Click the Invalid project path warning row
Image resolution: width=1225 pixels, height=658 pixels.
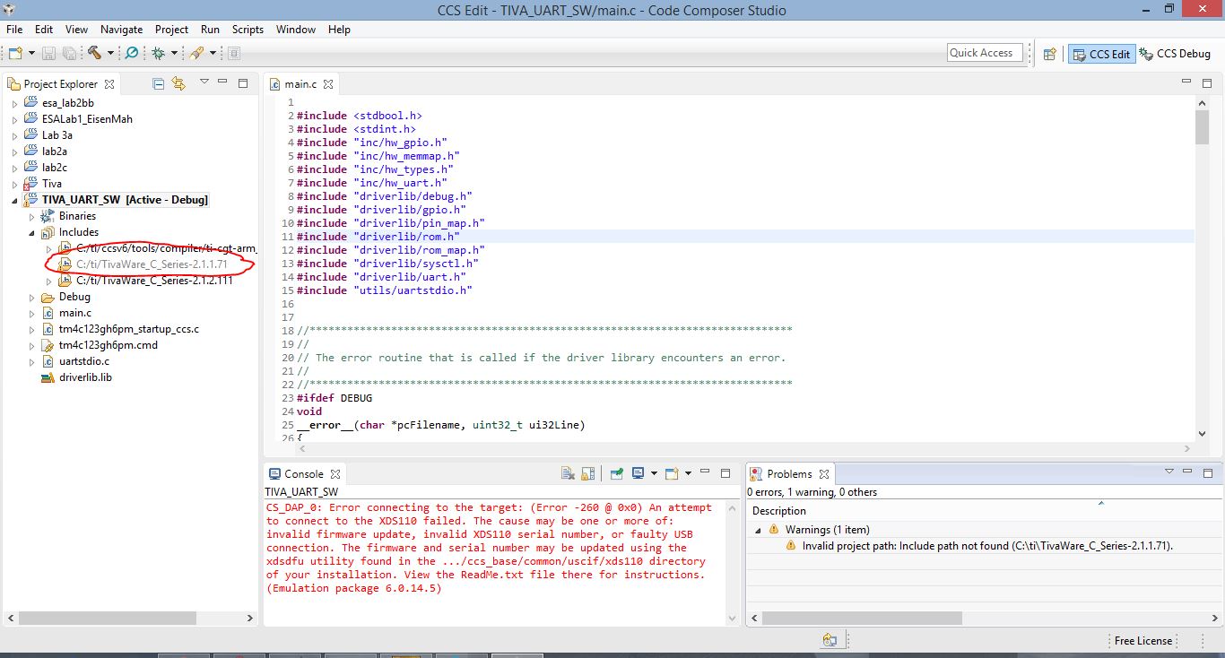pos(986,545)
